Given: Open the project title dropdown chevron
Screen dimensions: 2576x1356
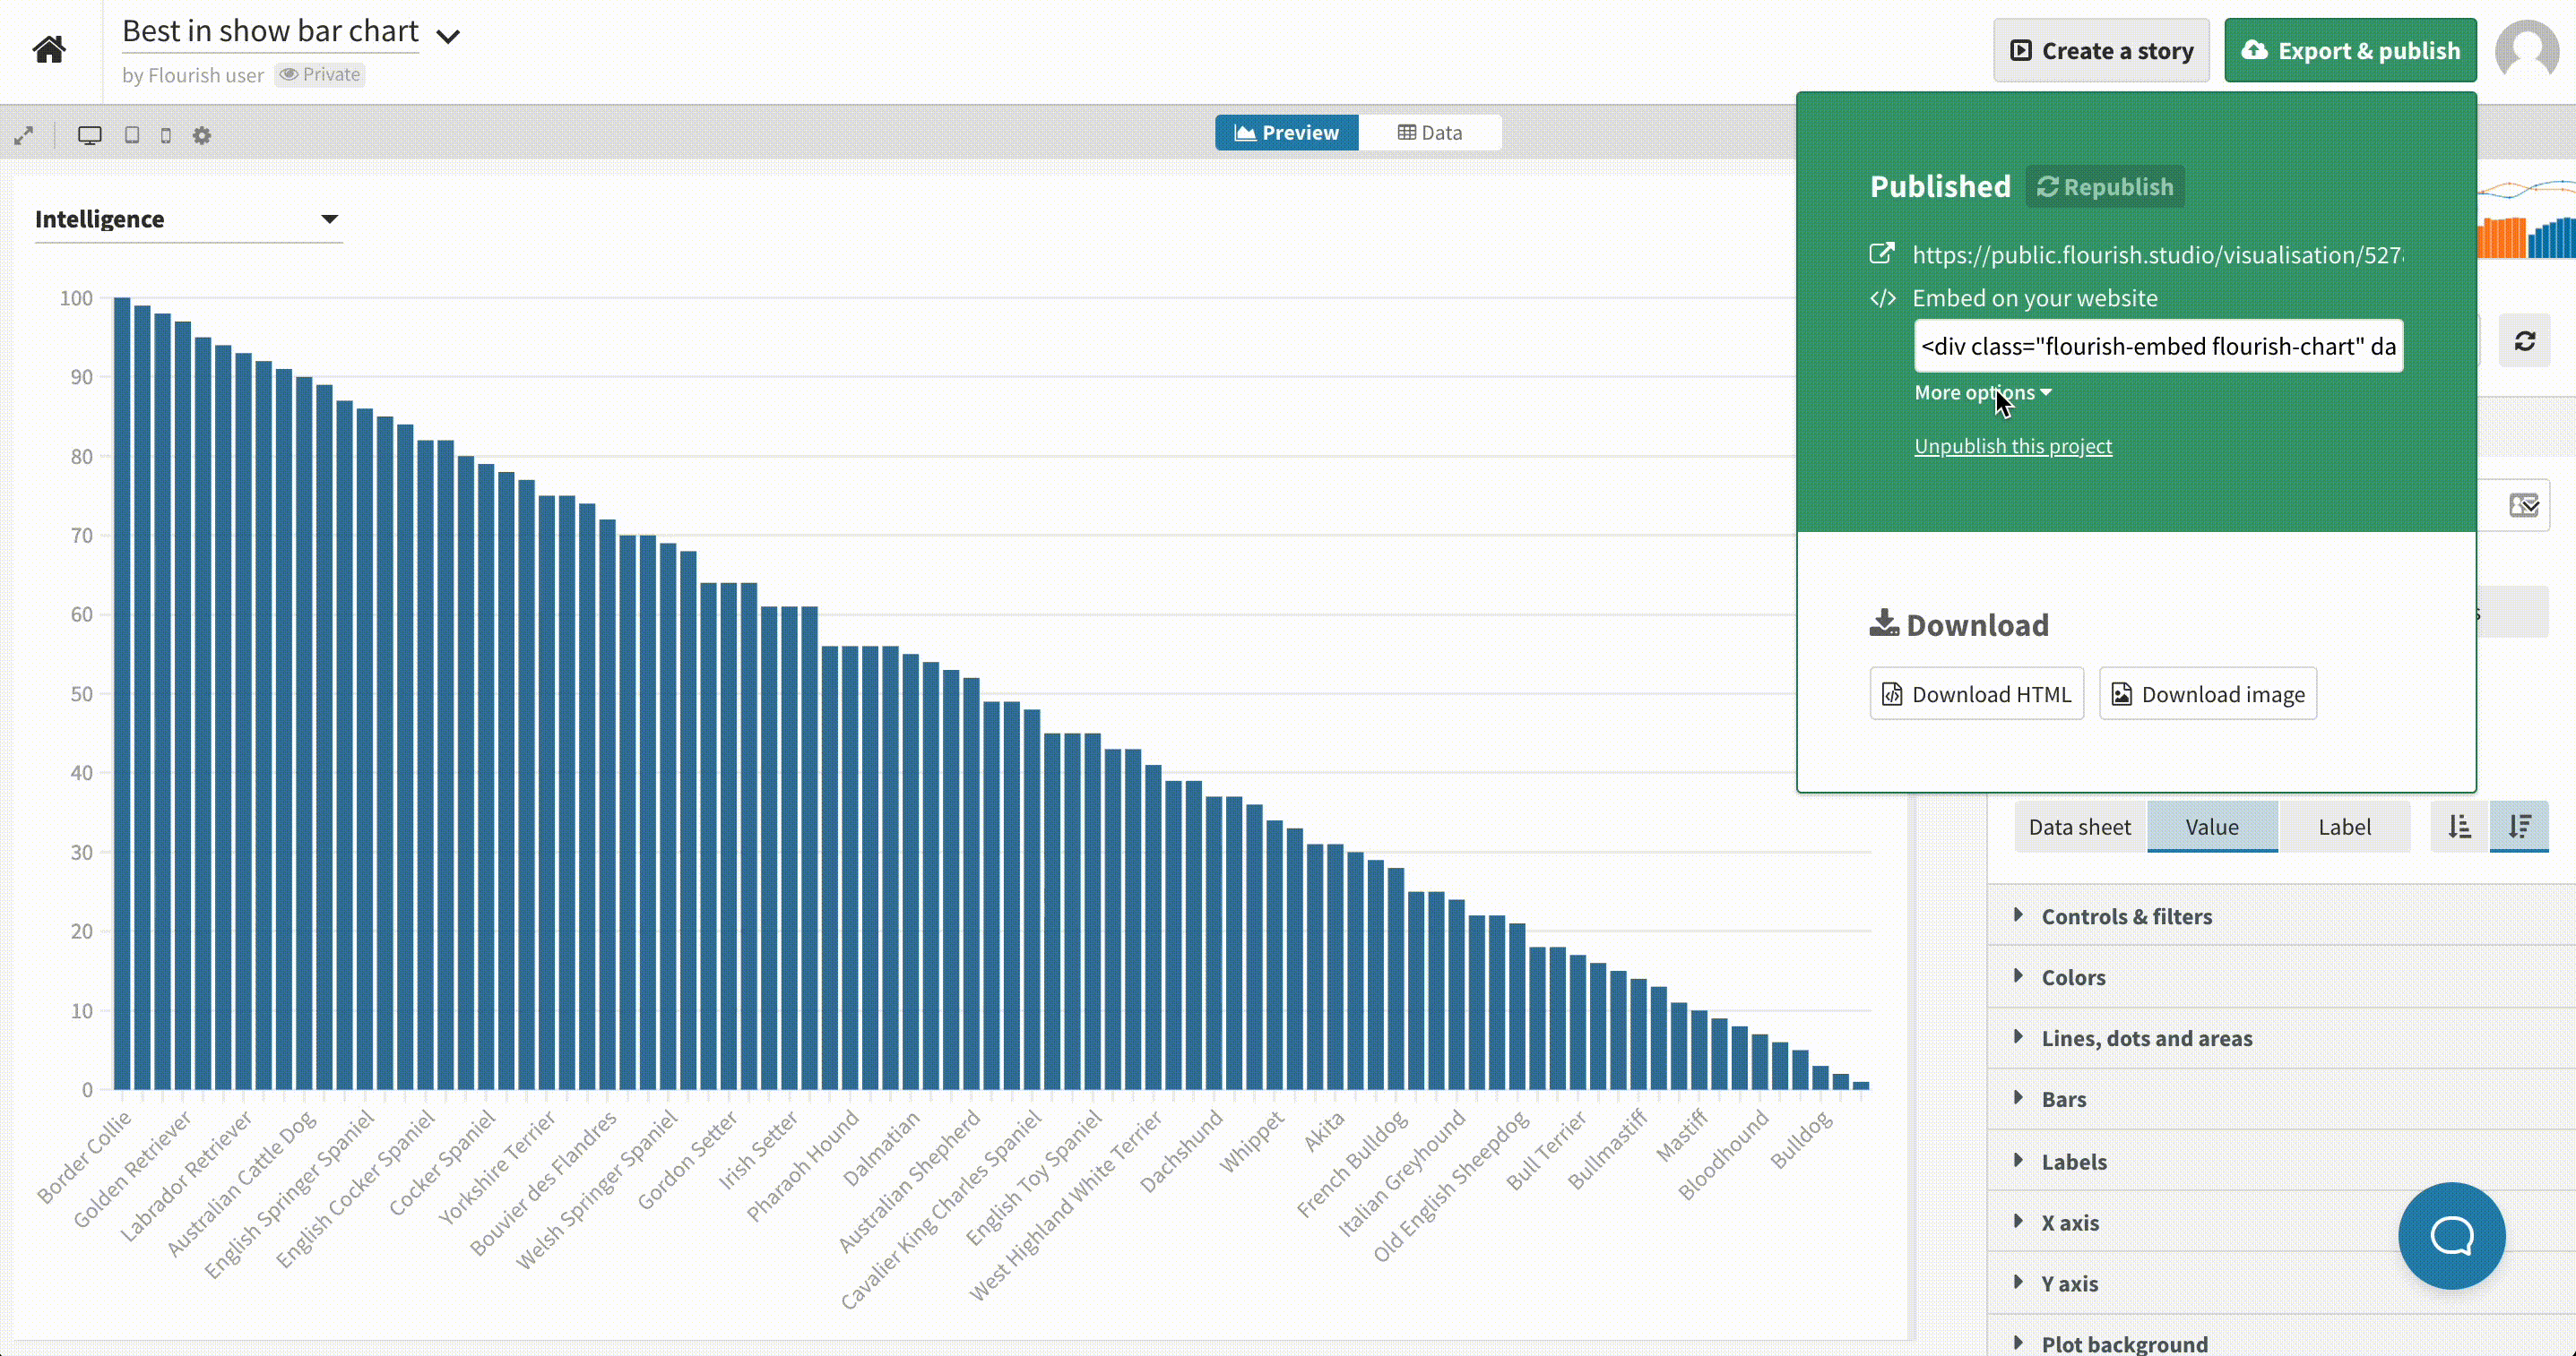Looking at the screenshot, I should tap(448, 37).
